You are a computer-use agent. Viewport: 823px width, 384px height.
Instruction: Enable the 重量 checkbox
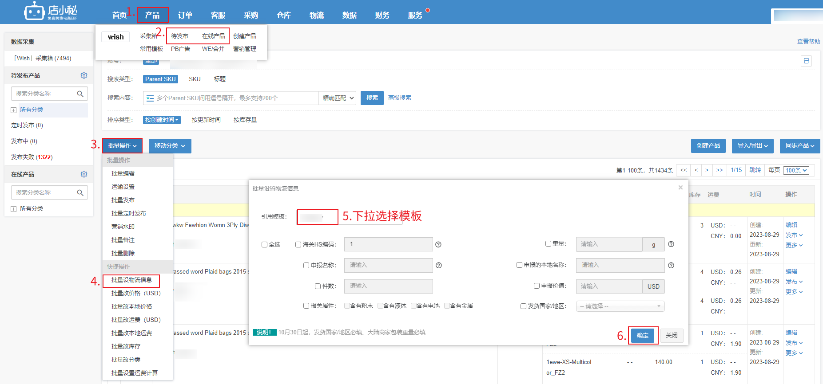548,243
